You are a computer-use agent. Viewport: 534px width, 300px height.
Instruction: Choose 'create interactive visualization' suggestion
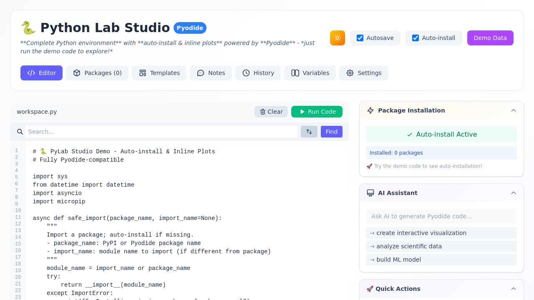(x=441, y=233)
